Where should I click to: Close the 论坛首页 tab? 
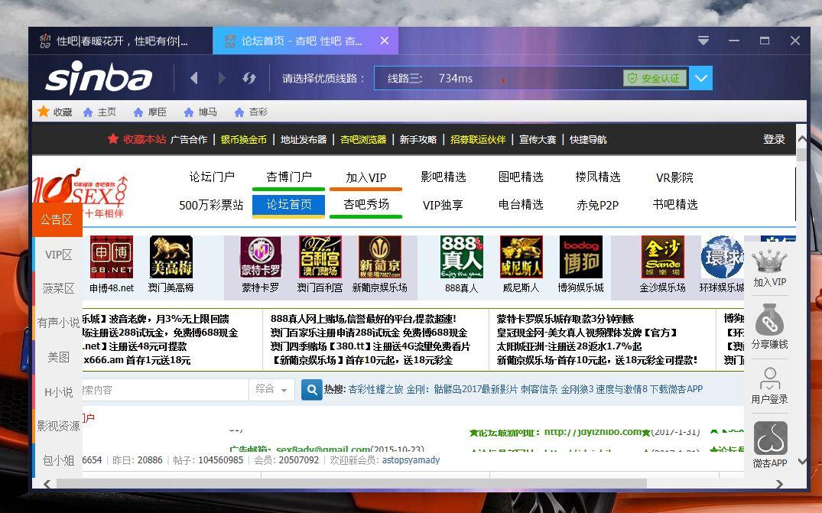[385, 41]
